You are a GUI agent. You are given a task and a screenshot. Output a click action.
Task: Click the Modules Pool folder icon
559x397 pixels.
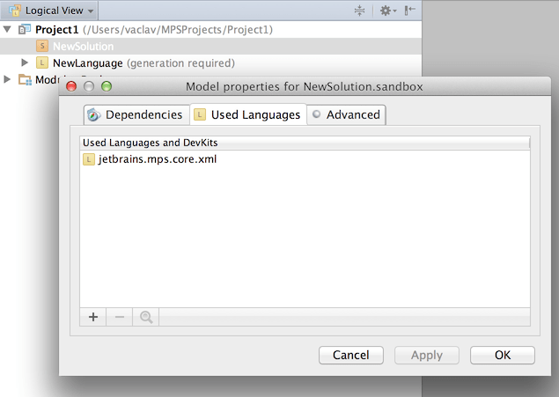(25, 79)
